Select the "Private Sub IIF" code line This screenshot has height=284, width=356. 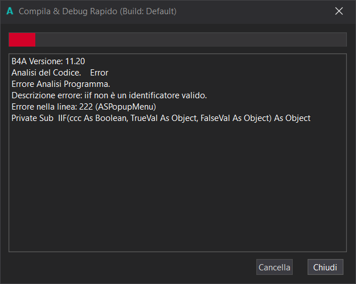click(161, 118)
